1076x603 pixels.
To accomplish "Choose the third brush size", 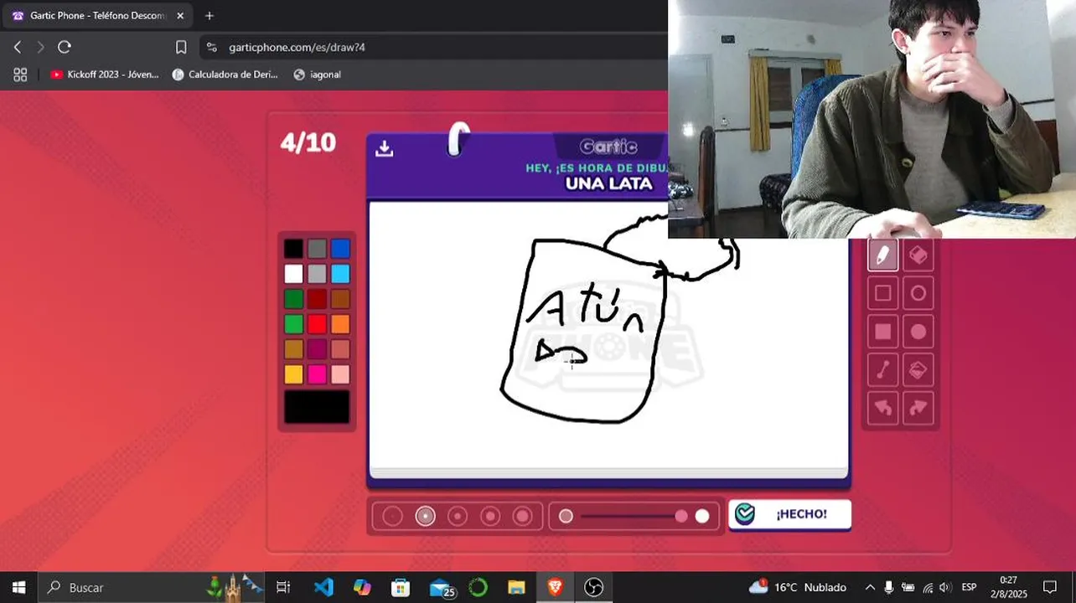I will [x=458, y=516].
